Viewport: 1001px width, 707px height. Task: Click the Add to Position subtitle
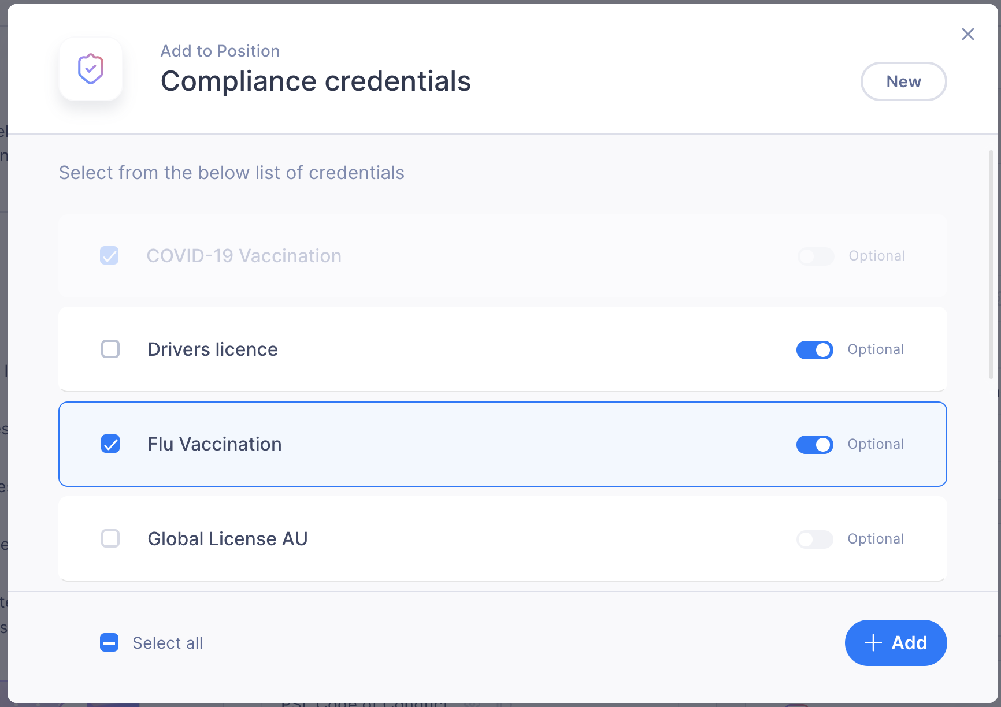pyautogui.click(x=220, y=51)
